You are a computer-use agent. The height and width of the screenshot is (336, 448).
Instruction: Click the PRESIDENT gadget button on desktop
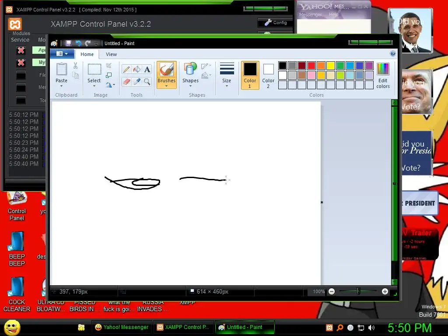[x=420, y=203]
